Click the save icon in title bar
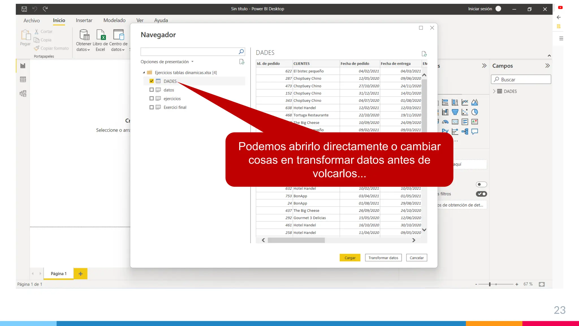This screenshot has width=579, height=326. click(x=24, y=9)
